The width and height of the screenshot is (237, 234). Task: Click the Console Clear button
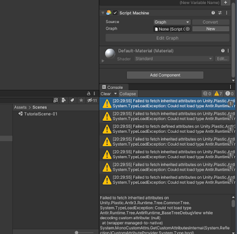tap(106, 94)
